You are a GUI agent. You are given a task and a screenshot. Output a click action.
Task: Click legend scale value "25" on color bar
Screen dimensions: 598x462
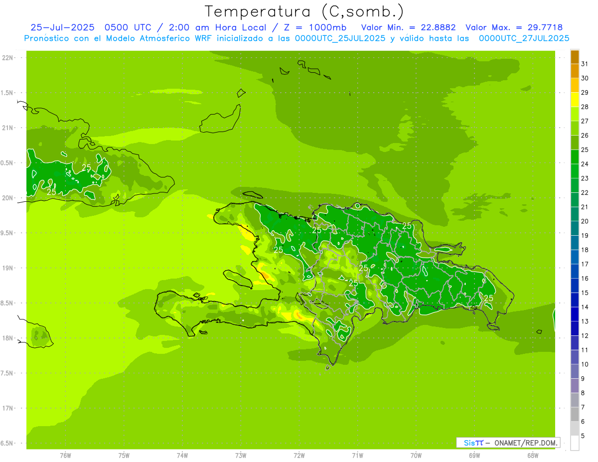pyautogui.click(x=585, y=150)
